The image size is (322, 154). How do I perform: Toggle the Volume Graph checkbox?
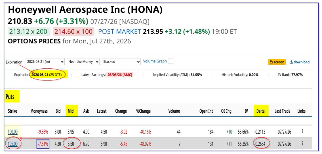click(171, 61)
